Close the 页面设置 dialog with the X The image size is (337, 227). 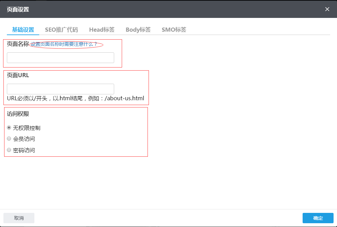tap(327, 9)
